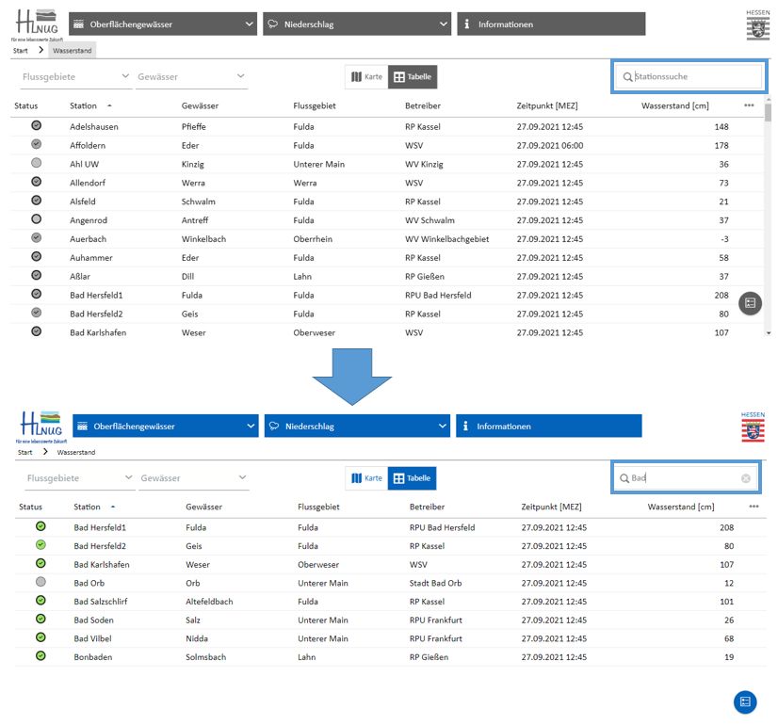Image resolution: width=778 pixels, height=725 pixels.
Task: Clear the "Bad" search text with the X icon
Action: [746, 478]
